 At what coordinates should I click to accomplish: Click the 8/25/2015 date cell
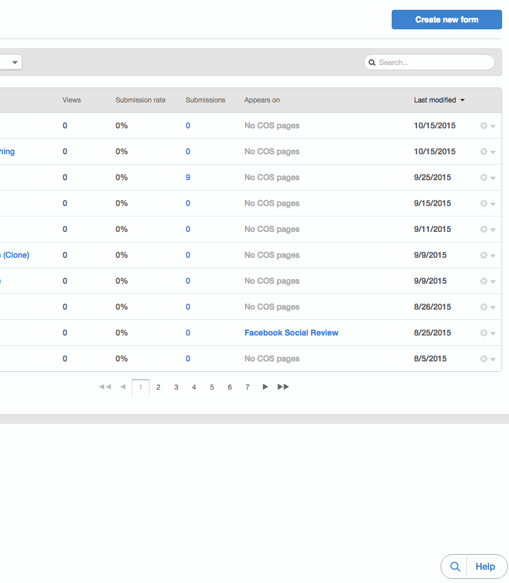tap(433, 333)
